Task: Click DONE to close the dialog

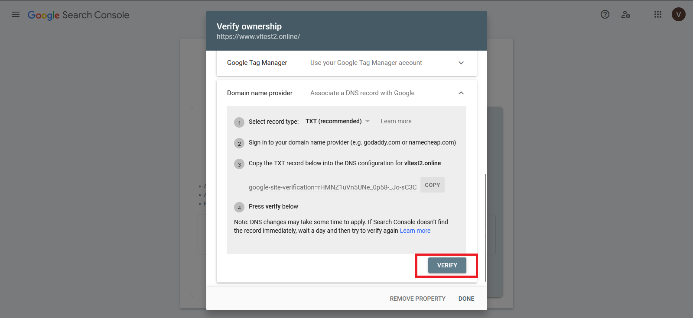Action: pos(466,299)
